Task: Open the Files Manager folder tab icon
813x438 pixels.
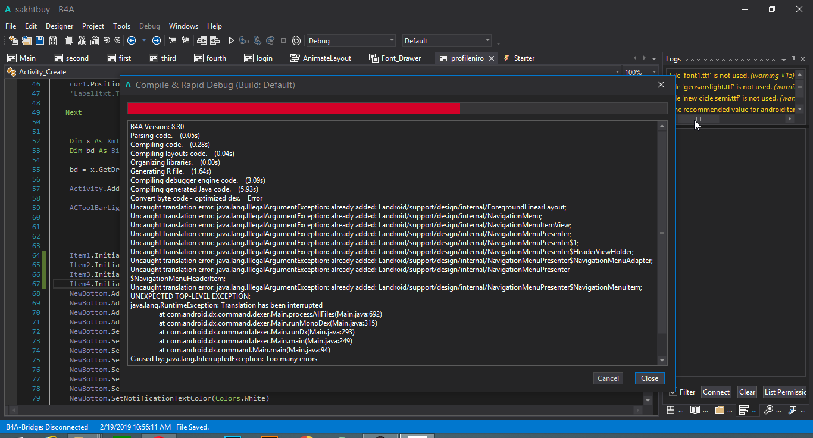Action: pos(720,410)
